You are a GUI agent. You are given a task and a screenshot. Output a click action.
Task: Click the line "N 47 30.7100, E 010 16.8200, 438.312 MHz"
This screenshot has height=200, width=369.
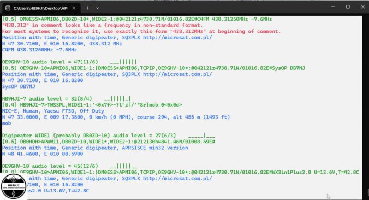(x=62, y=44)
